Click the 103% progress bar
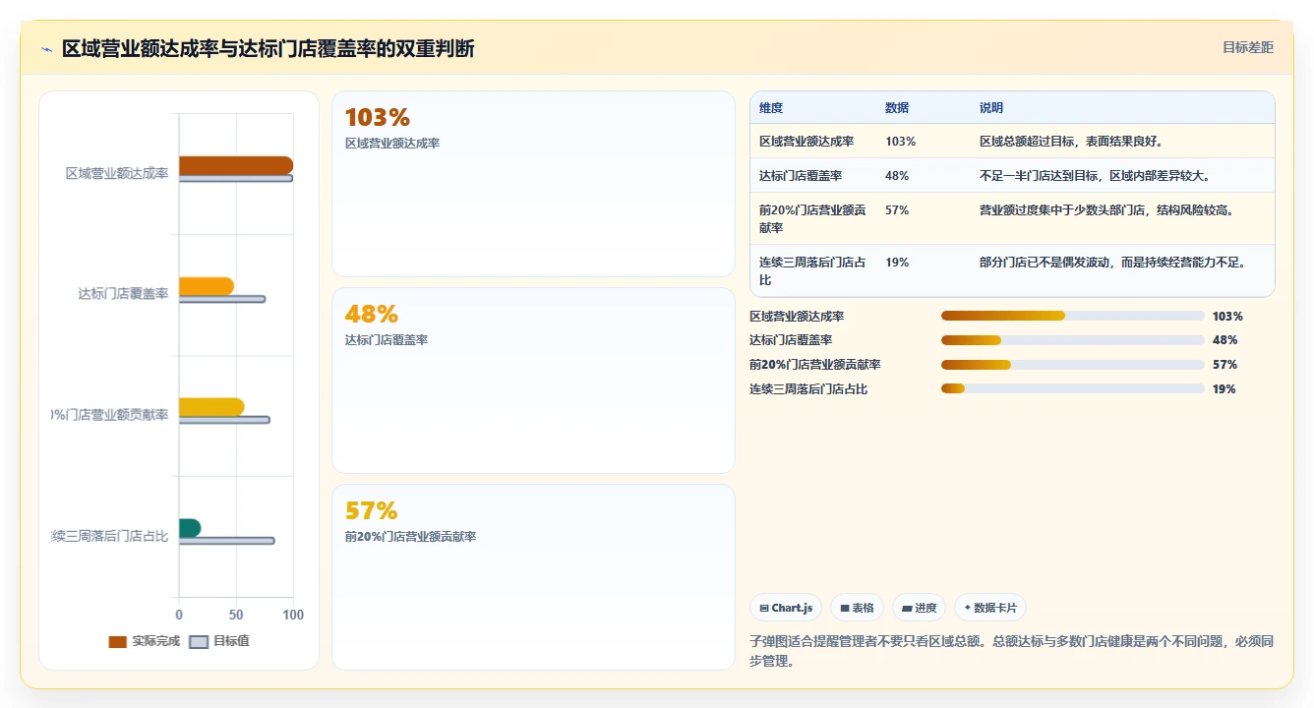 click(x=1073, y=316)
